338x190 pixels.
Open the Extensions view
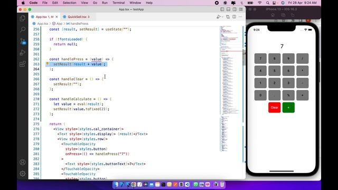(x=22, y=64)
